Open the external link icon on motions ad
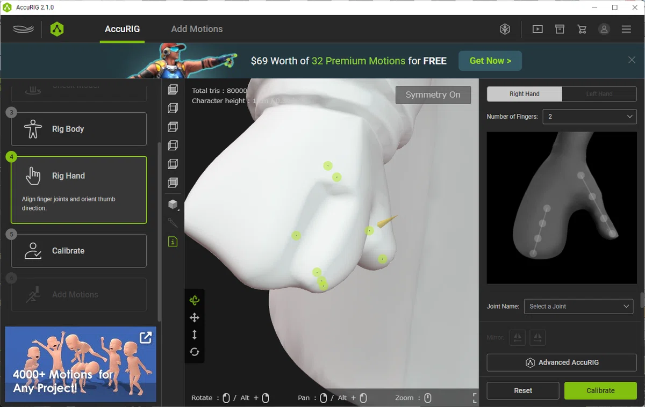Viewport: 645px width, 407px height. tap(146, 337)
